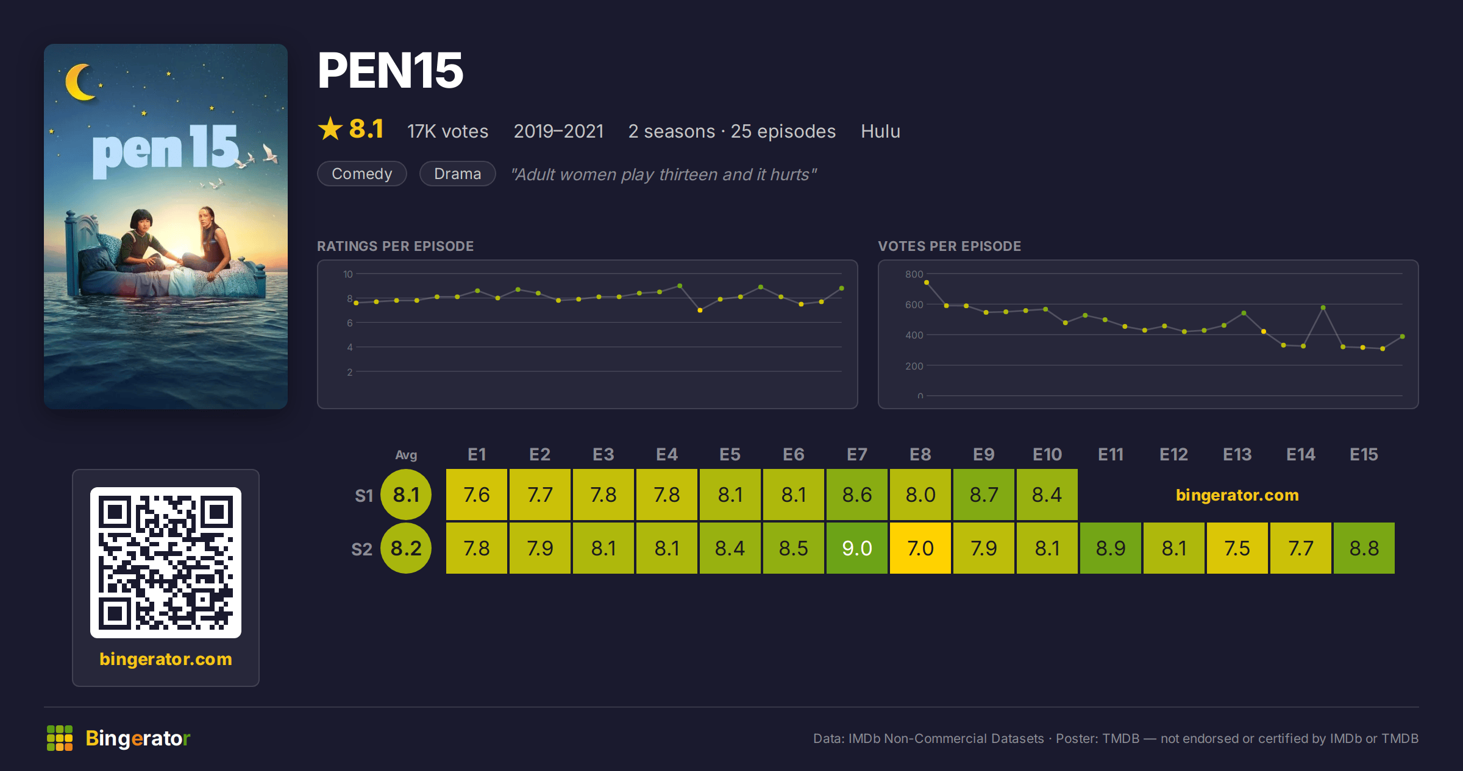Click the E10 column header

click(1047, 454)
